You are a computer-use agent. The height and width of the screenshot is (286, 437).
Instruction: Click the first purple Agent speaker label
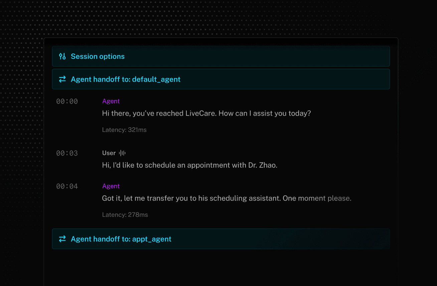pyautogui.click(x=111, y=101)
